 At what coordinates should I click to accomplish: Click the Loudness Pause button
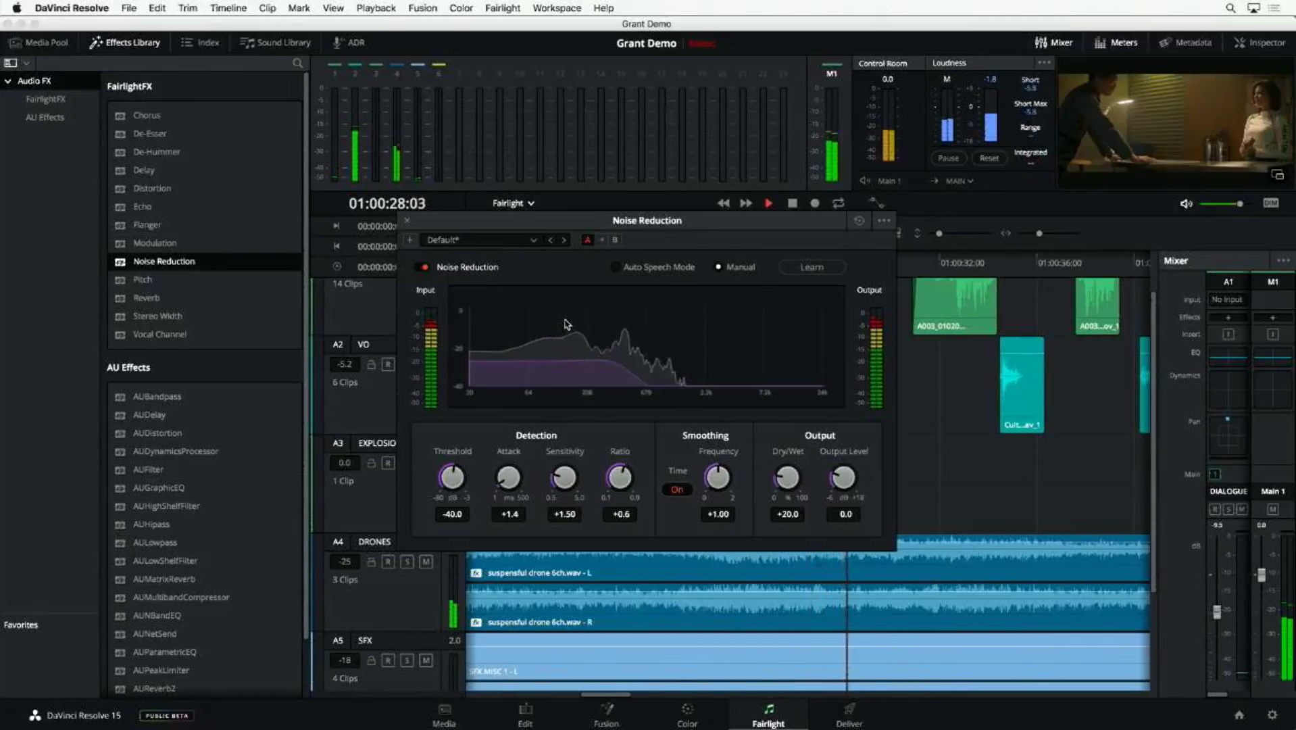948,158
